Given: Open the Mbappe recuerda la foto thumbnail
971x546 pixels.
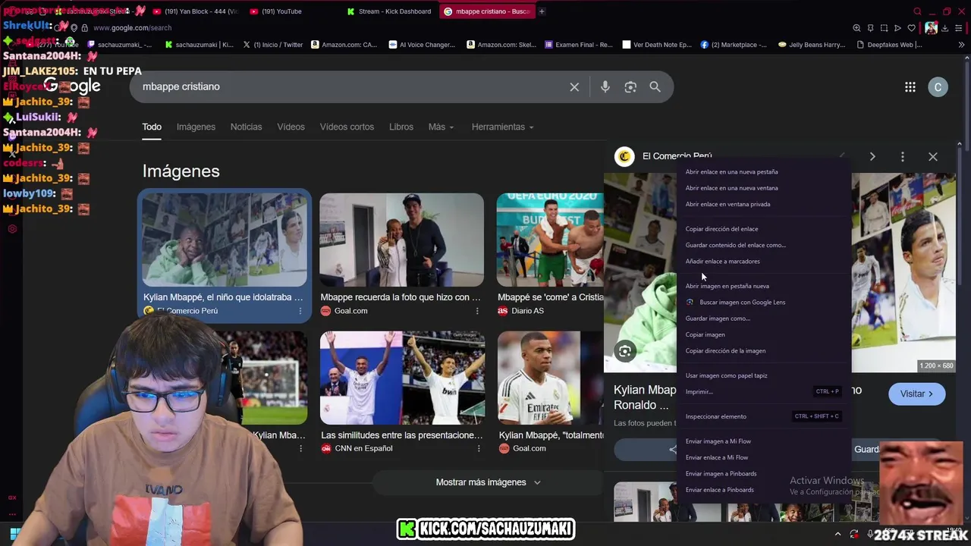Looking at the screenshot, I should [401, 240].
